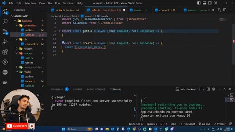This screenshot has width=235, height=132.
Task: Click the Prettier status bar item
Action: [x=220, y=124]
